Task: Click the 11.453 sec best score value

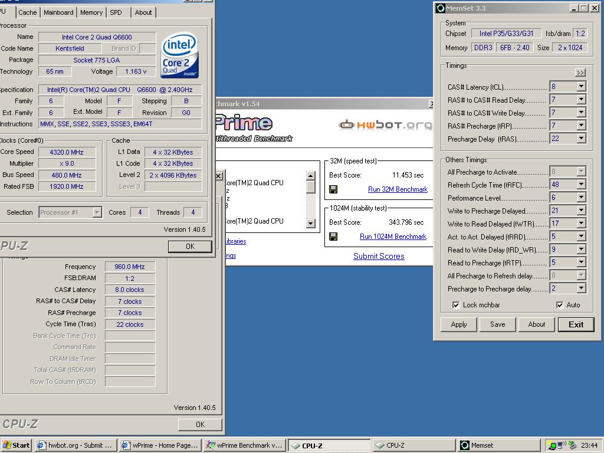Action: (408, 175)
